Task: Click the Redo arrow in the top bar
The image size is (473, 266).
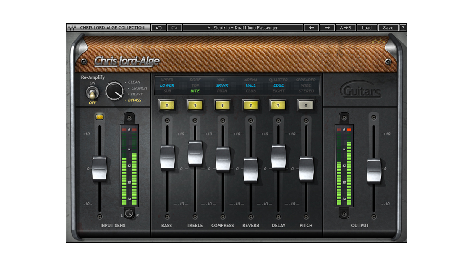Action: [174, 28]
